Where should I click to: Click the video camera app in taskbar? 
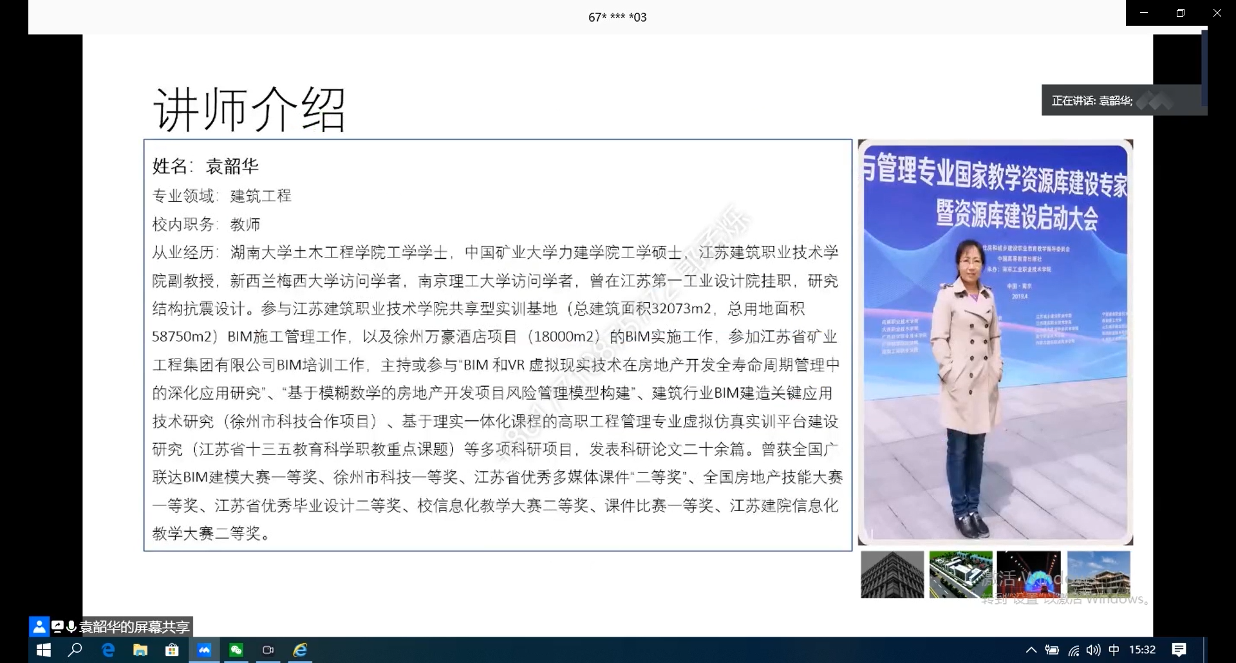268,650
